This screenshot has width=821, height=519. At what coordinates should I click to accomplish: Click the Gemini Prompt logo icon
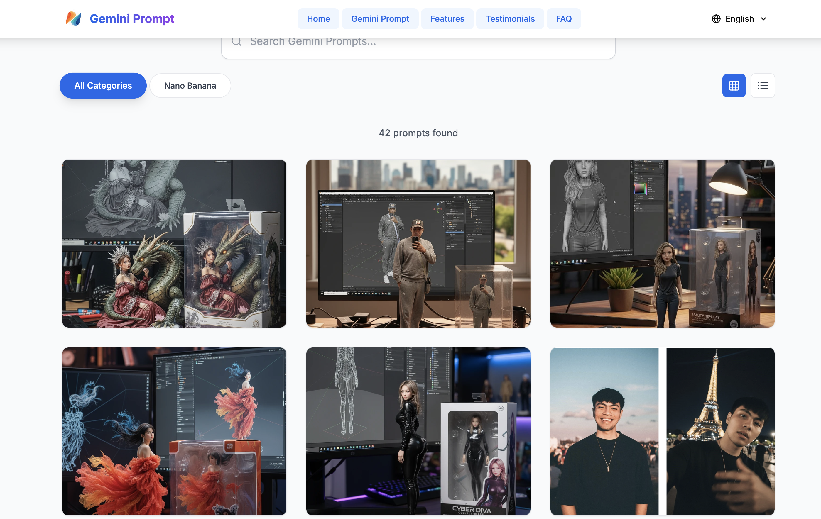73,18
